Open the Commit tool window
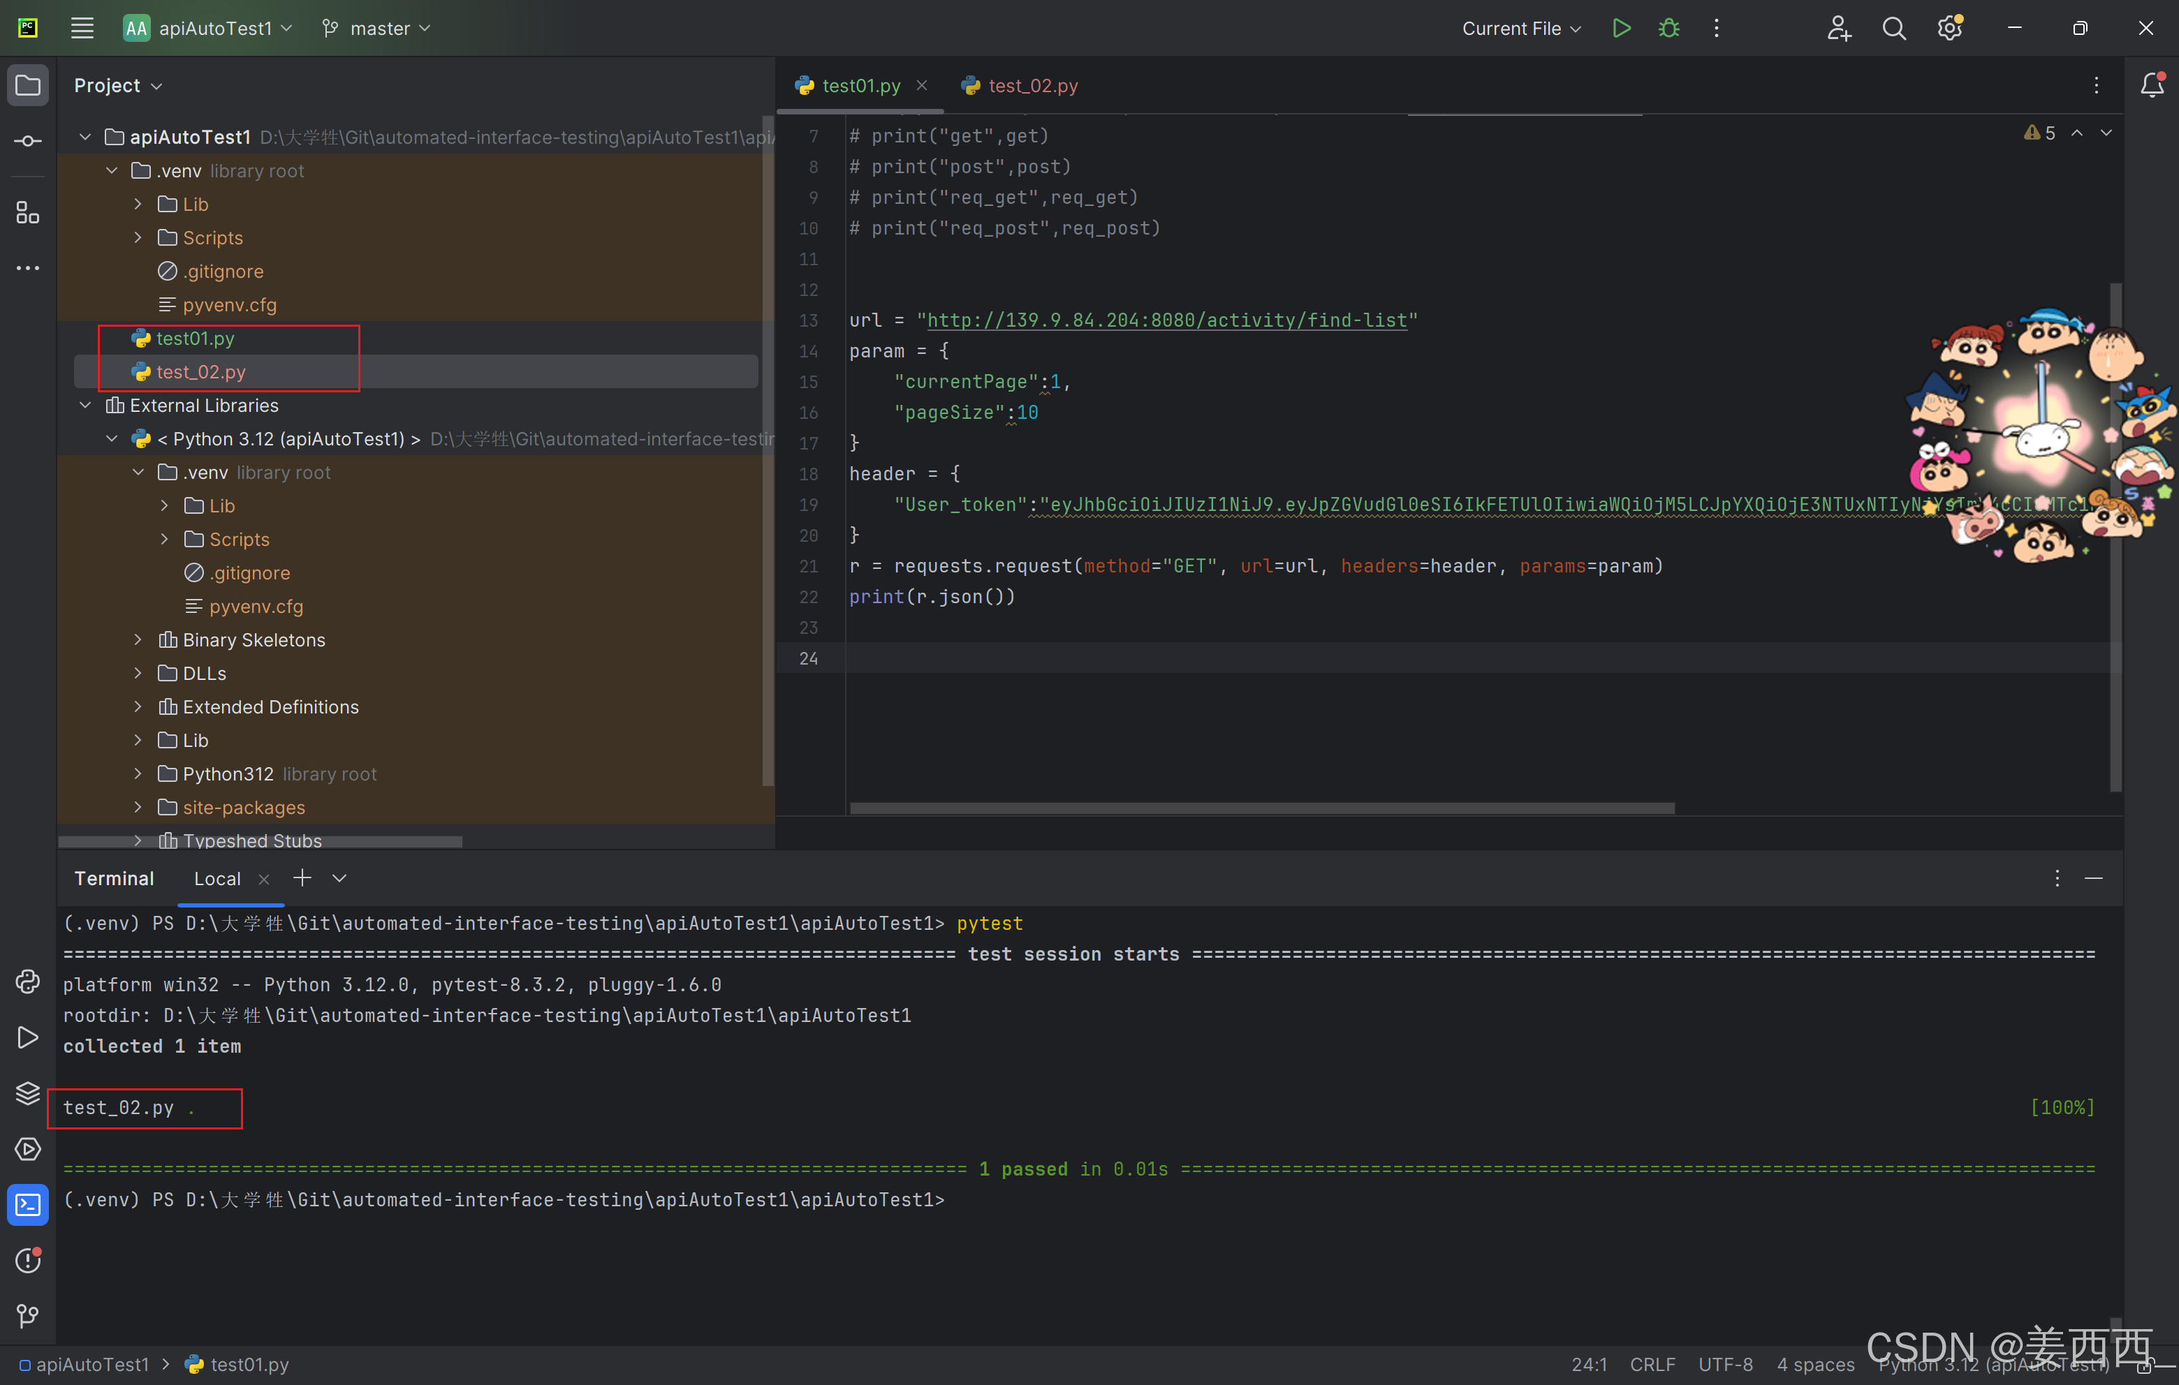 click(28, 141)
